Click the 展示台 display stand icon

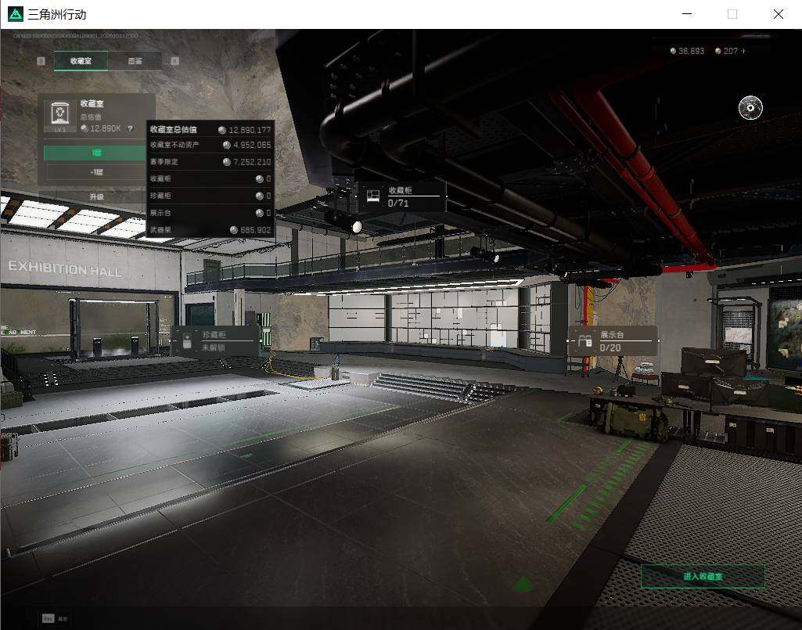click(584, 341)
